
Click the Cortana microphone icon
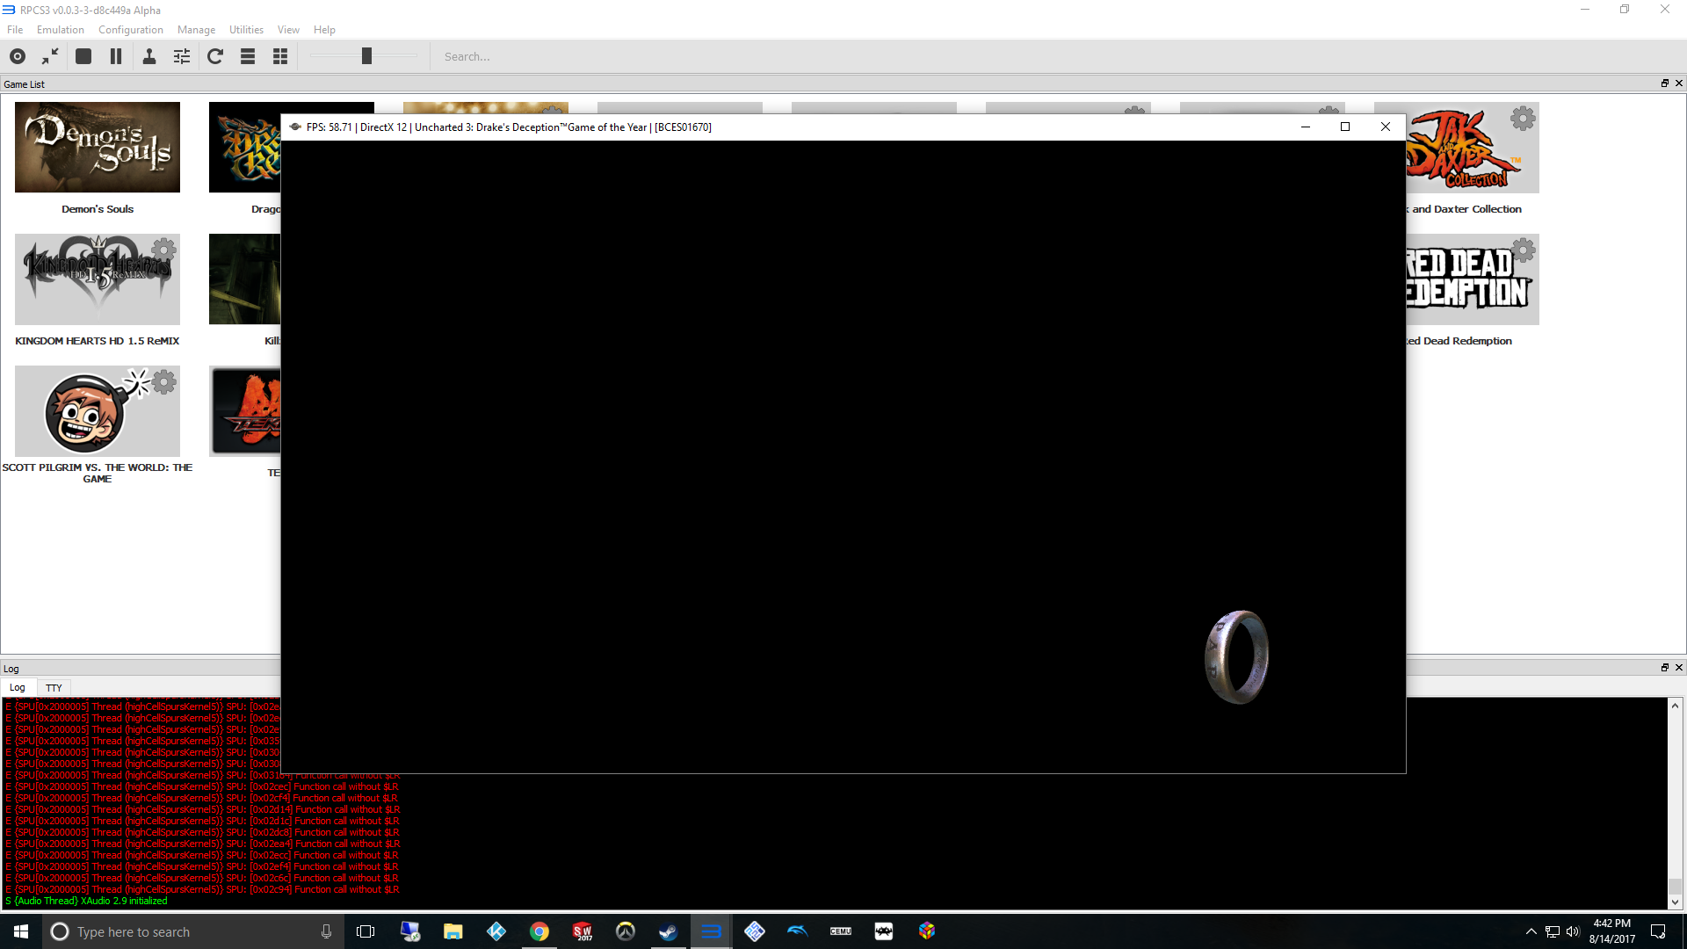pos(326,931)
